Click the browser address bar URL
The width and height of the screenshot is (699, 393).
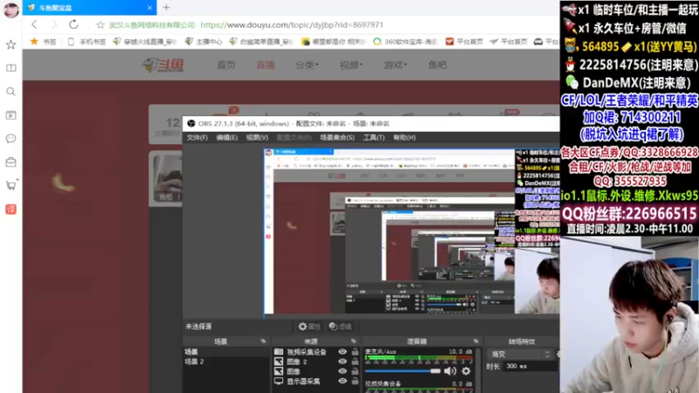(x=292, y=25)
